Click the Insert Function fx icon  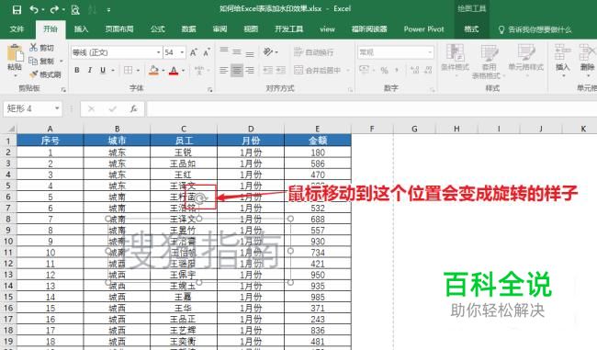coord(133,109)
